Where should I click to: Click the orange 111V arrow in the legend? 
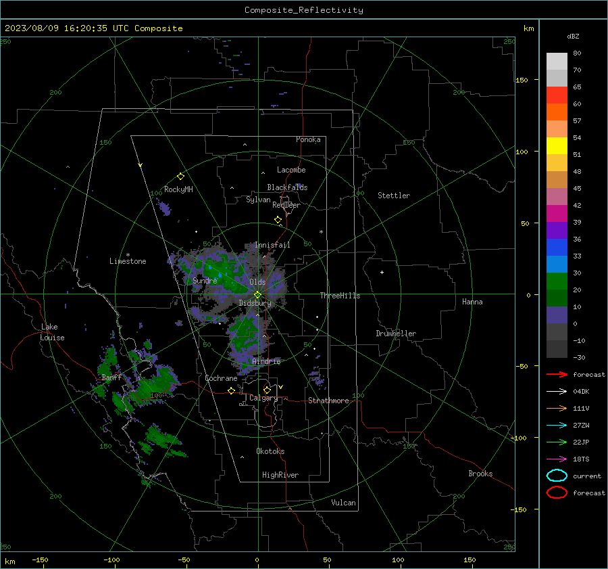coord(557,408)
